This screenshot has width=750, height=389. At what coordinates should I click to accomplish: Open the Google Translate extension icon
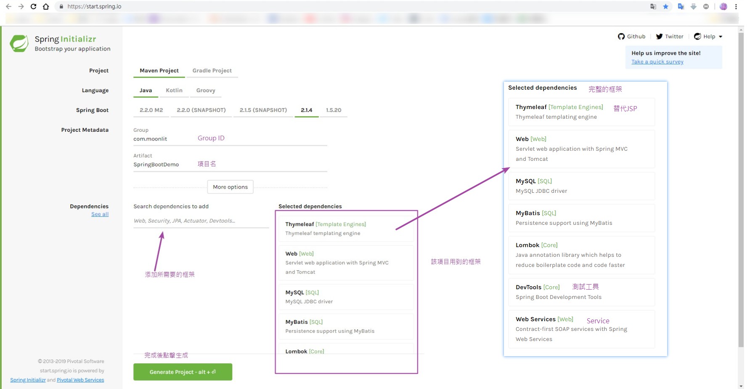coord(681,6)
